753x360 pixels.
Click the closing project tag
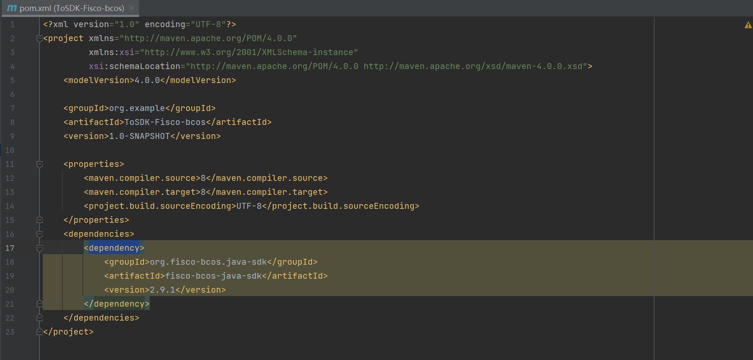(x=68, y=332)
